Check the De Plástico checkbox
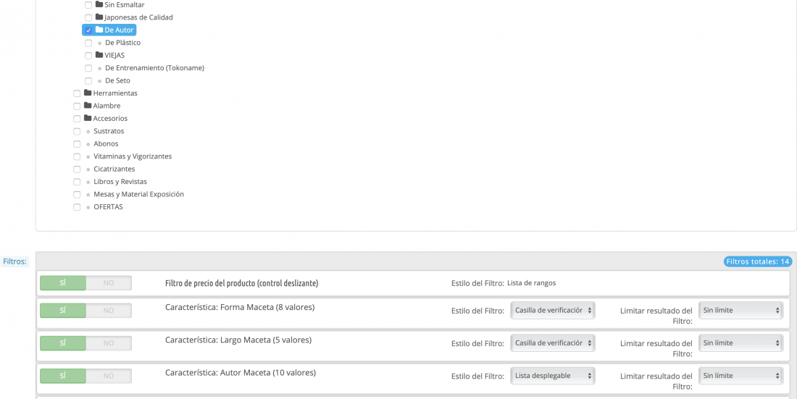 click(x=88, y=43)
